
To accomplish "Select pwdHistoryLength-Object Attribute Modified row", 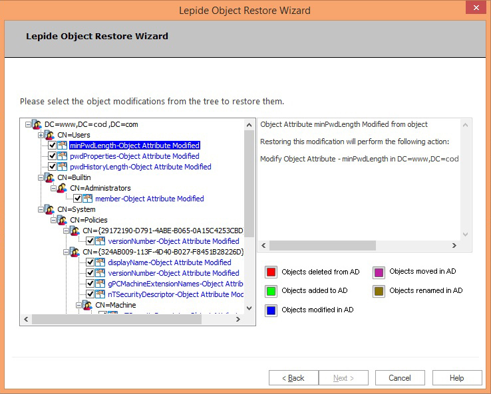I will [x=140, y=167].
